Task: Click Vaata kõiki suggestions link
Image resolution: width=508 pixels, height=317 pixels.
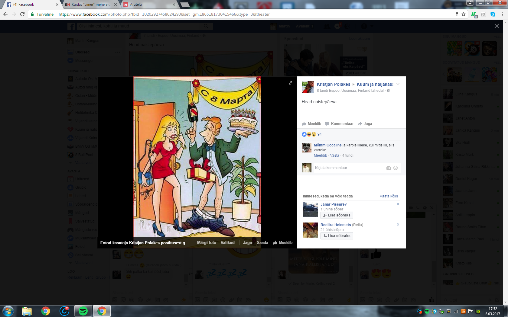Action: click(389, 196)
